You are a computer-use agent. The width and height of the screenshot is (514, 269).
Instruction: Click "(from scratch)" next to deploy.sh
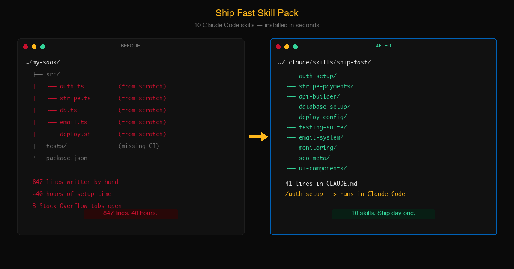(142, 134)
